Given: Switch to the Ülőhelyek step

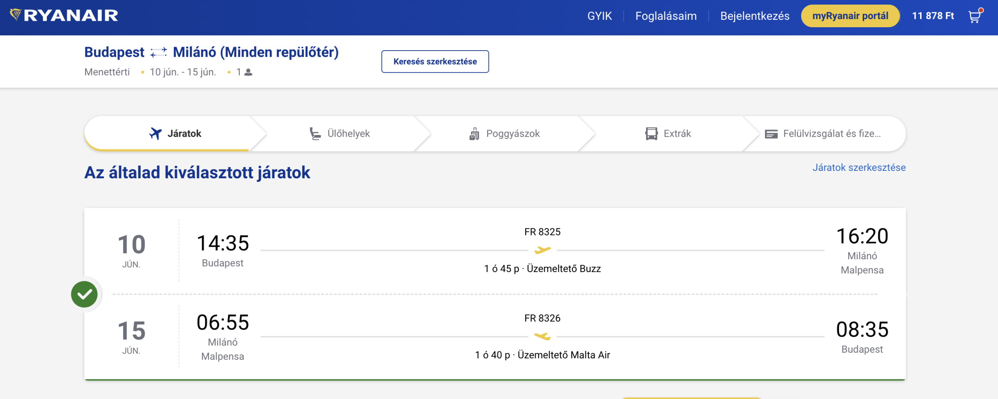Looking at the screenshot, I should pyautogui.click(x=339, y=134).
